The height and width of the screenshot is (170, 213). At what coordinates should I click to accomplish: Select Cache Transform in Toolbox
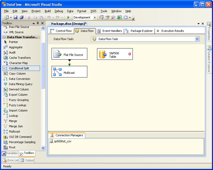pyautogui.click(x=21, y=58)
